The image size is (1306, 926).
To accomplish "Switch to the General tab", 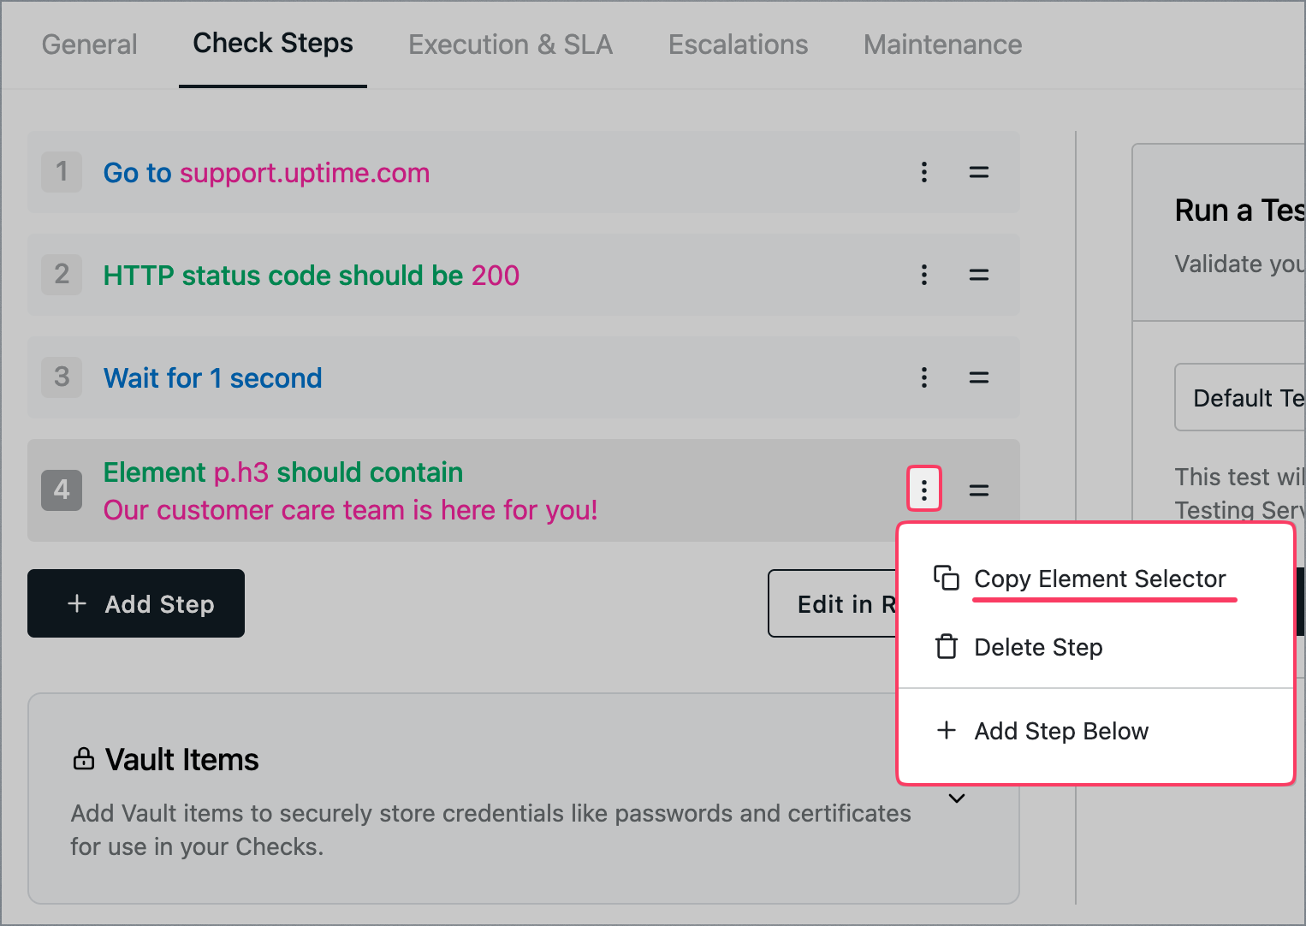I will coord(89,45).
